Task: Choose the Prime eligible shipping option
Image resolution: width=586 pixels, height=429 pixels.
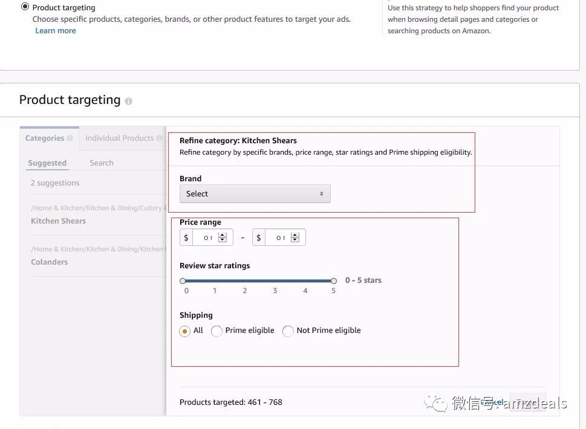Action: [216, 331]
